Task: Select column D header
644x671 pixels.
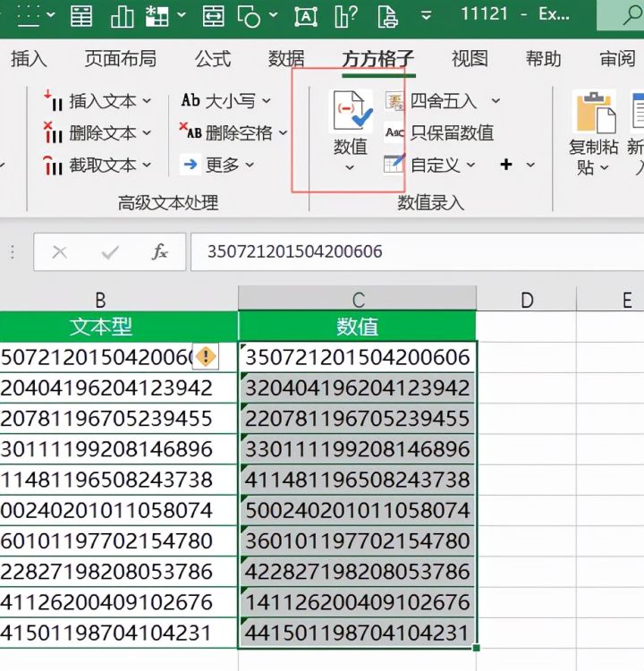Action: (x=527, y=299)
